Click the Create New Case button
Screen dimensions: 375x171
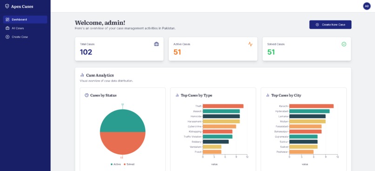point(330,25)
